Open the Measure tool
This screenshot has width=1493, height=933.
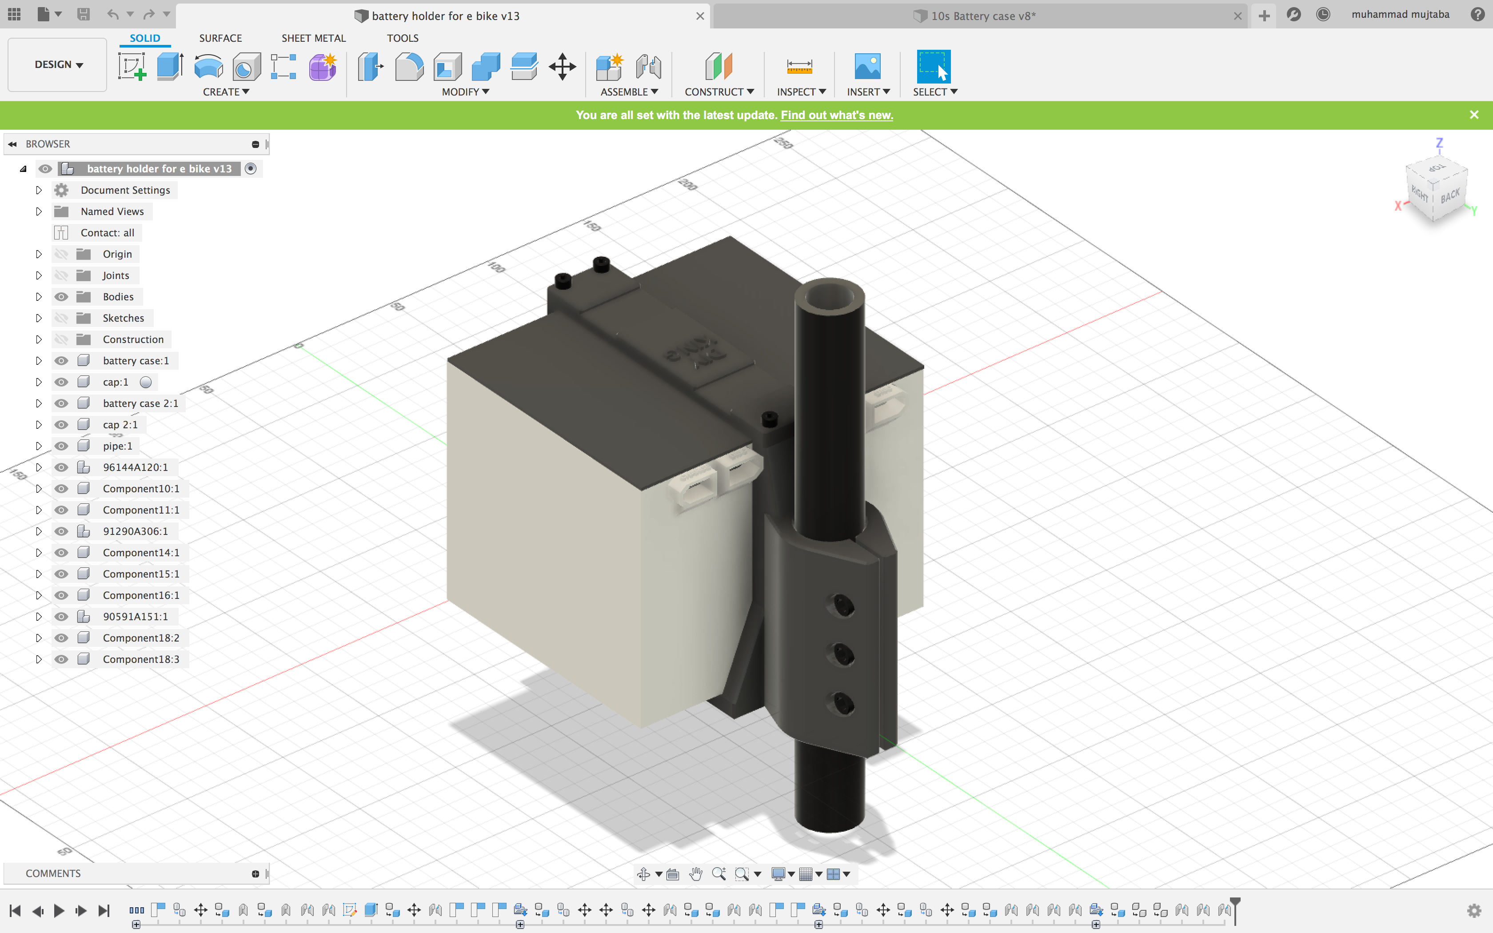click(x=799, y=67)
